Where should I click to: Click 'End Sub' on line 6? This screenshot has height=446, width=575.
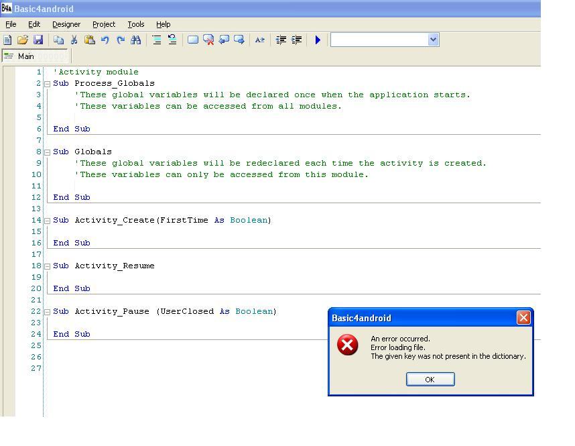pos(72,129)
